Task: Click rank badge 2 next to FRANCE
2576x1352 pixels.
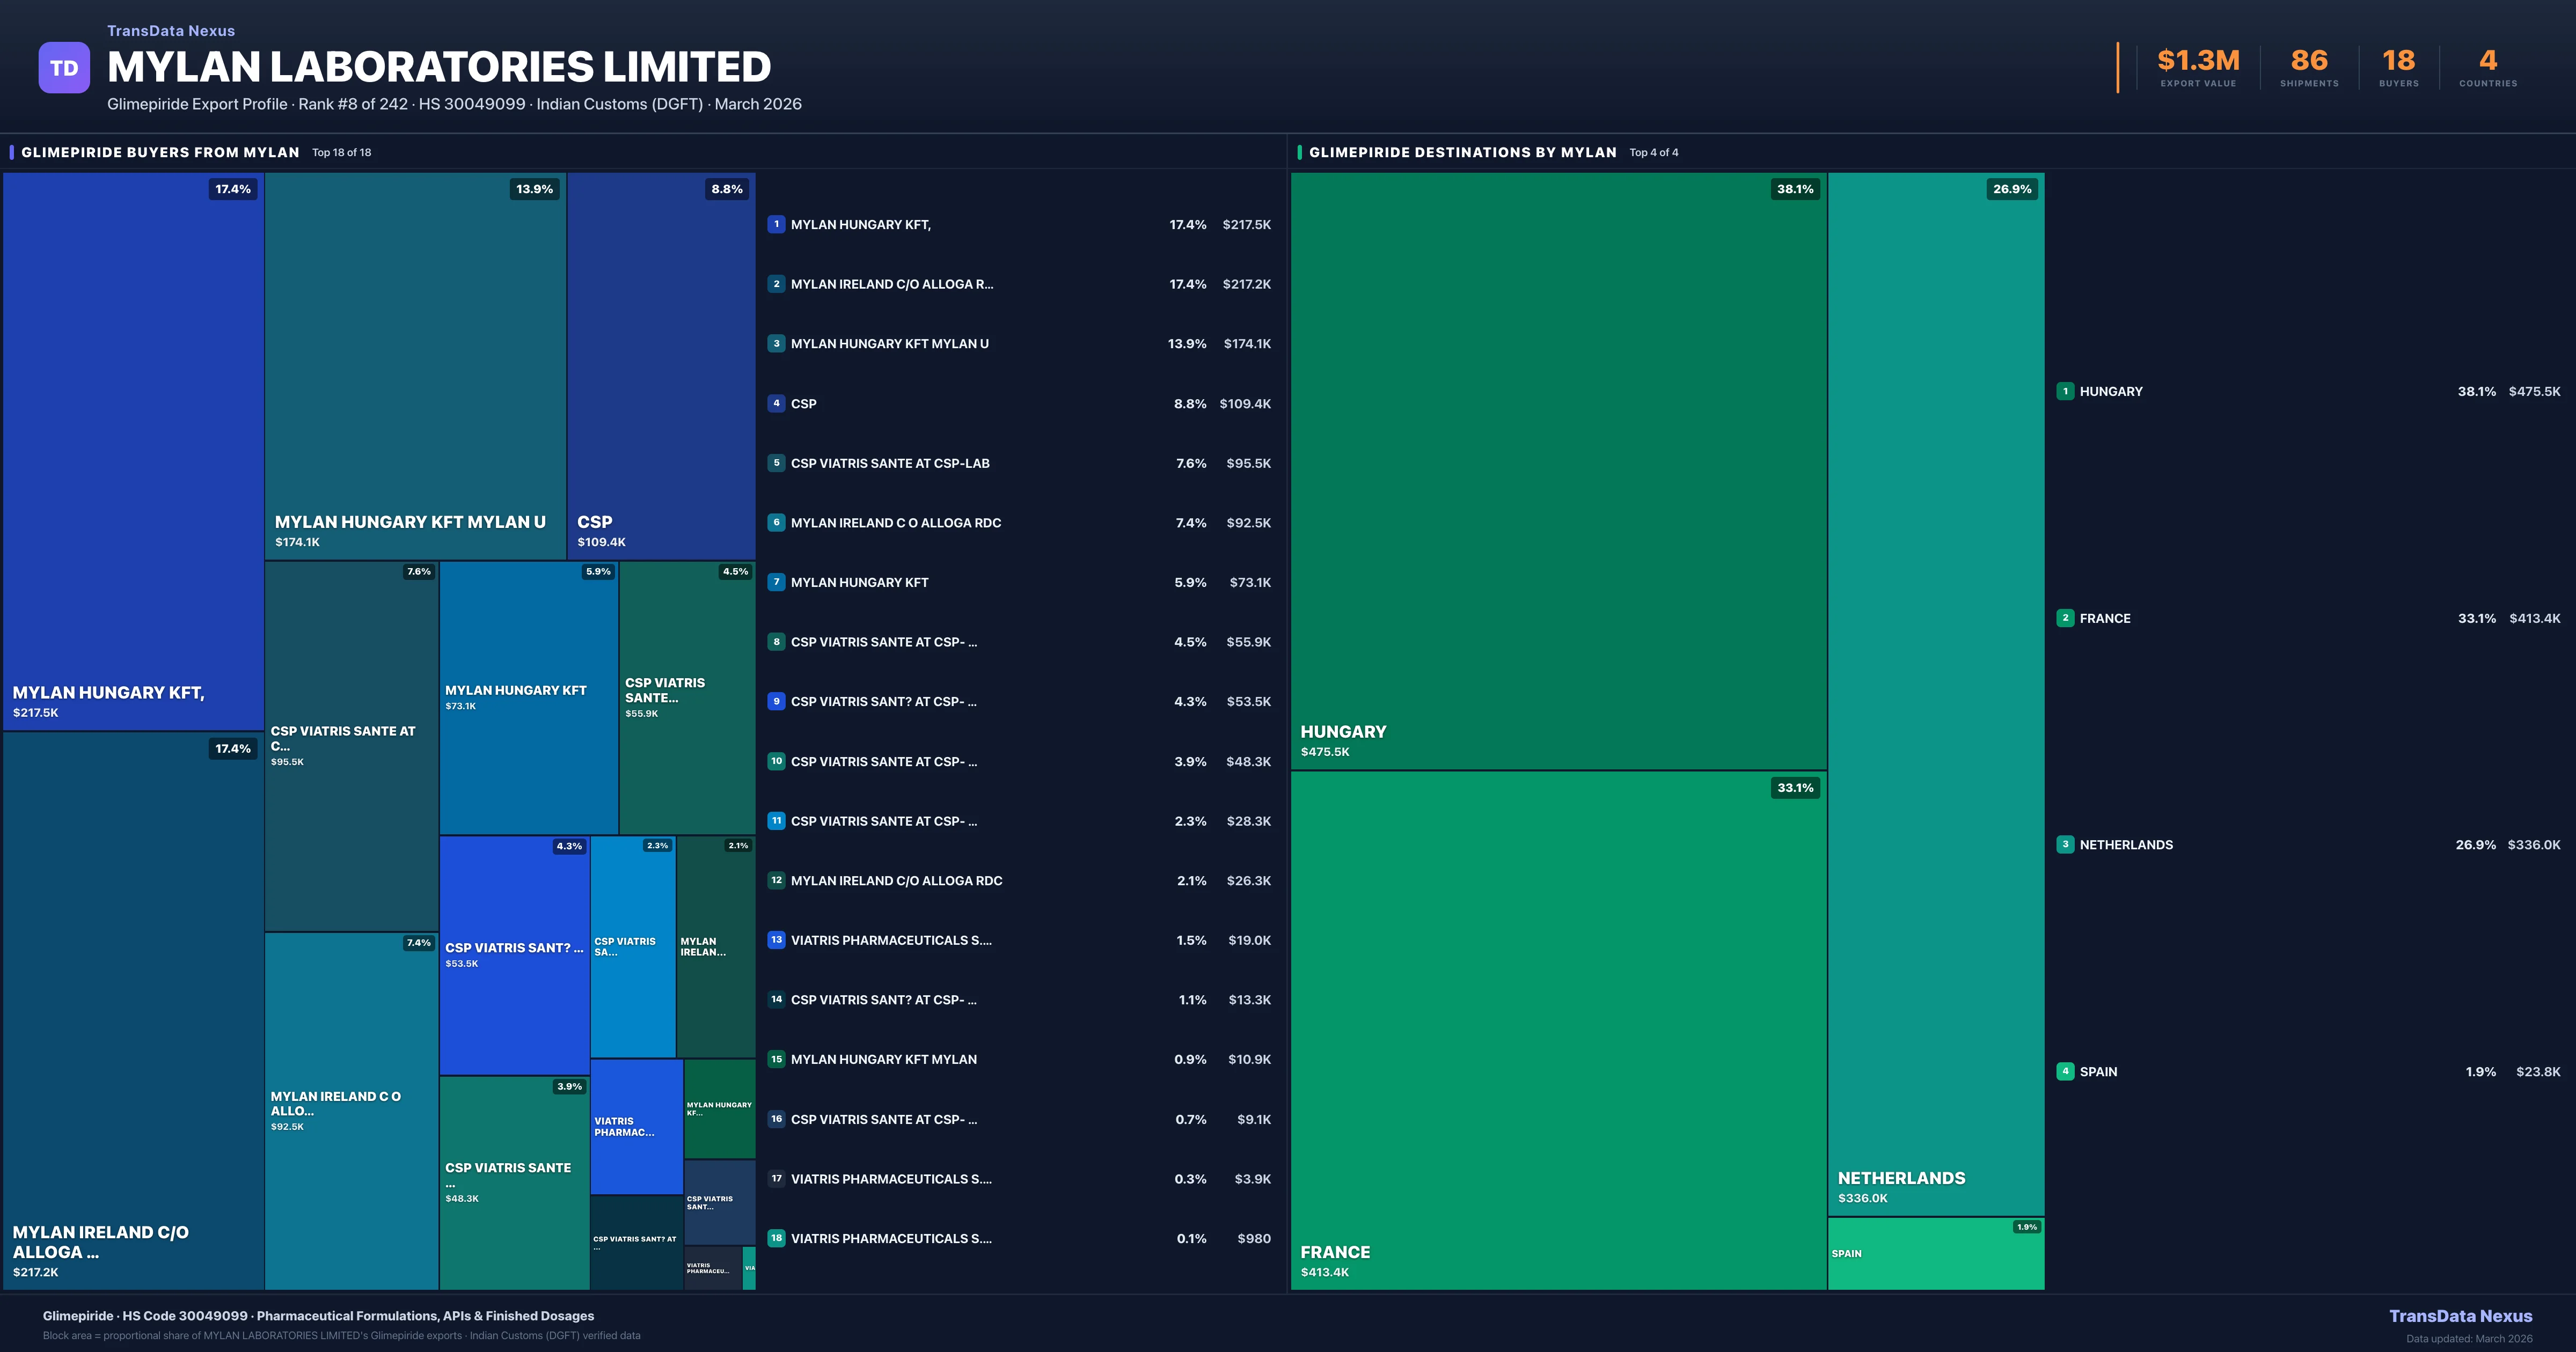Action: click(2065, 618)
